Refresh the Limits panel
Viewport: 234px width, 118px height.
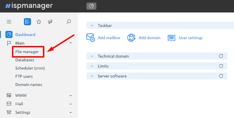click(x=221, y=66)
